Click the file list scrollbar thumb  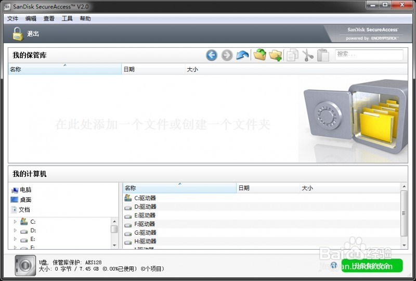pos(404,213)
